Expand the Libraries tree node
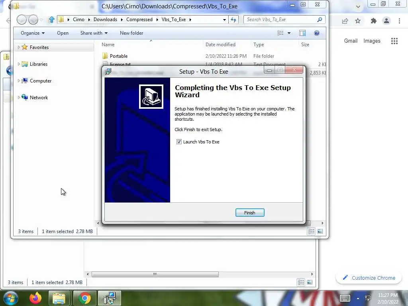The height and width of the screenshot is (306, 408). click(x=19, y=64)
